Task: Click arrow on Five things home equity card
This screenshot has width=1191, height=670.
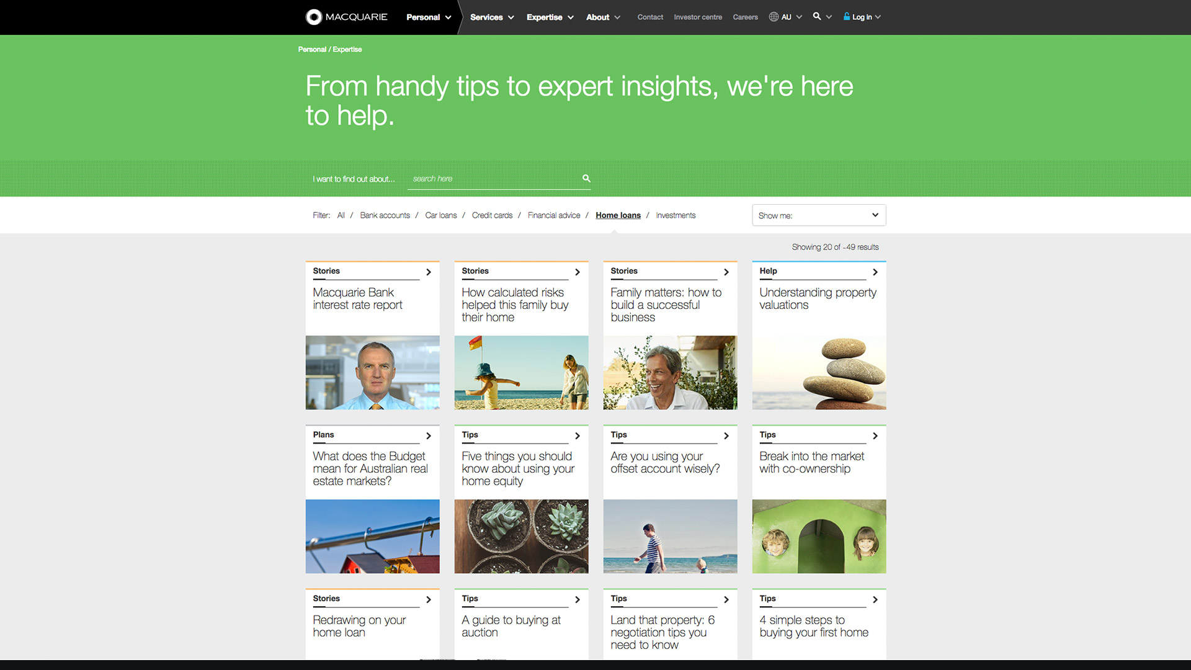Action: (x=578, y=435)
